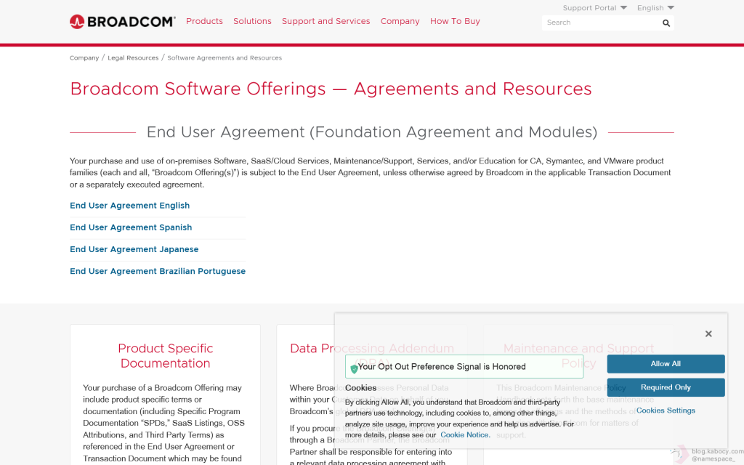Viewport: 744px width, 465px height.
Task: Click the search magnifier icon
Action: pos(666,23)
